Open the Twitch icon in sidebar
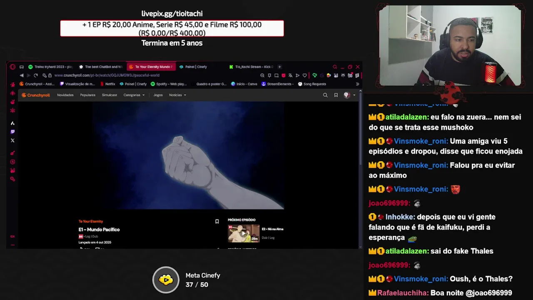The width and height of the screenshot is (533, 300). [12, 132]
